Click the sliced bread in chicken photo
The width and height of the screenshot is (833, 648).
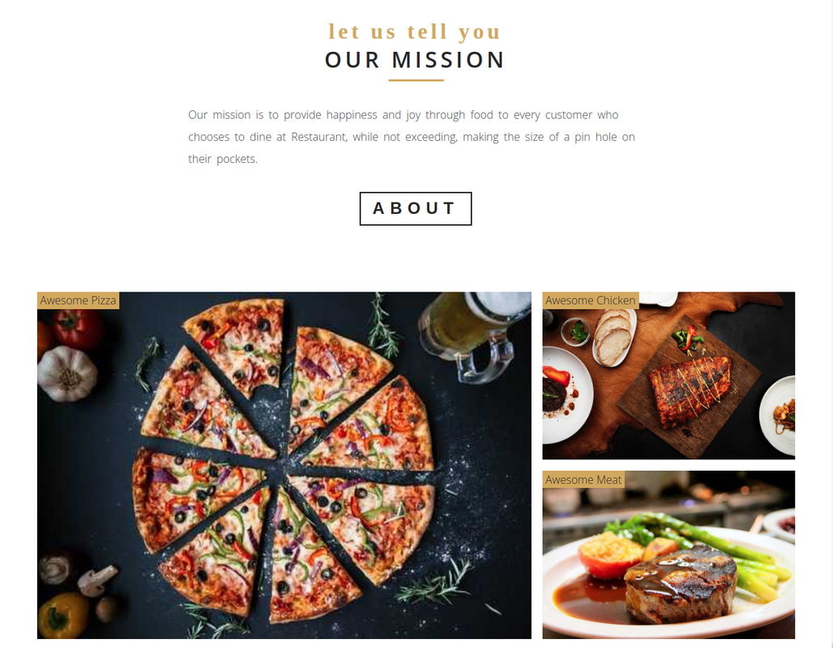[614, 337]
